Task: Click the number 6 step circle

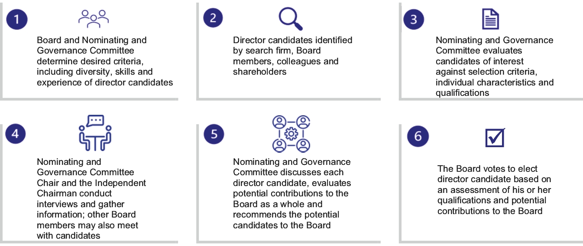Action: pyautogui.click(x=418, y=136)
